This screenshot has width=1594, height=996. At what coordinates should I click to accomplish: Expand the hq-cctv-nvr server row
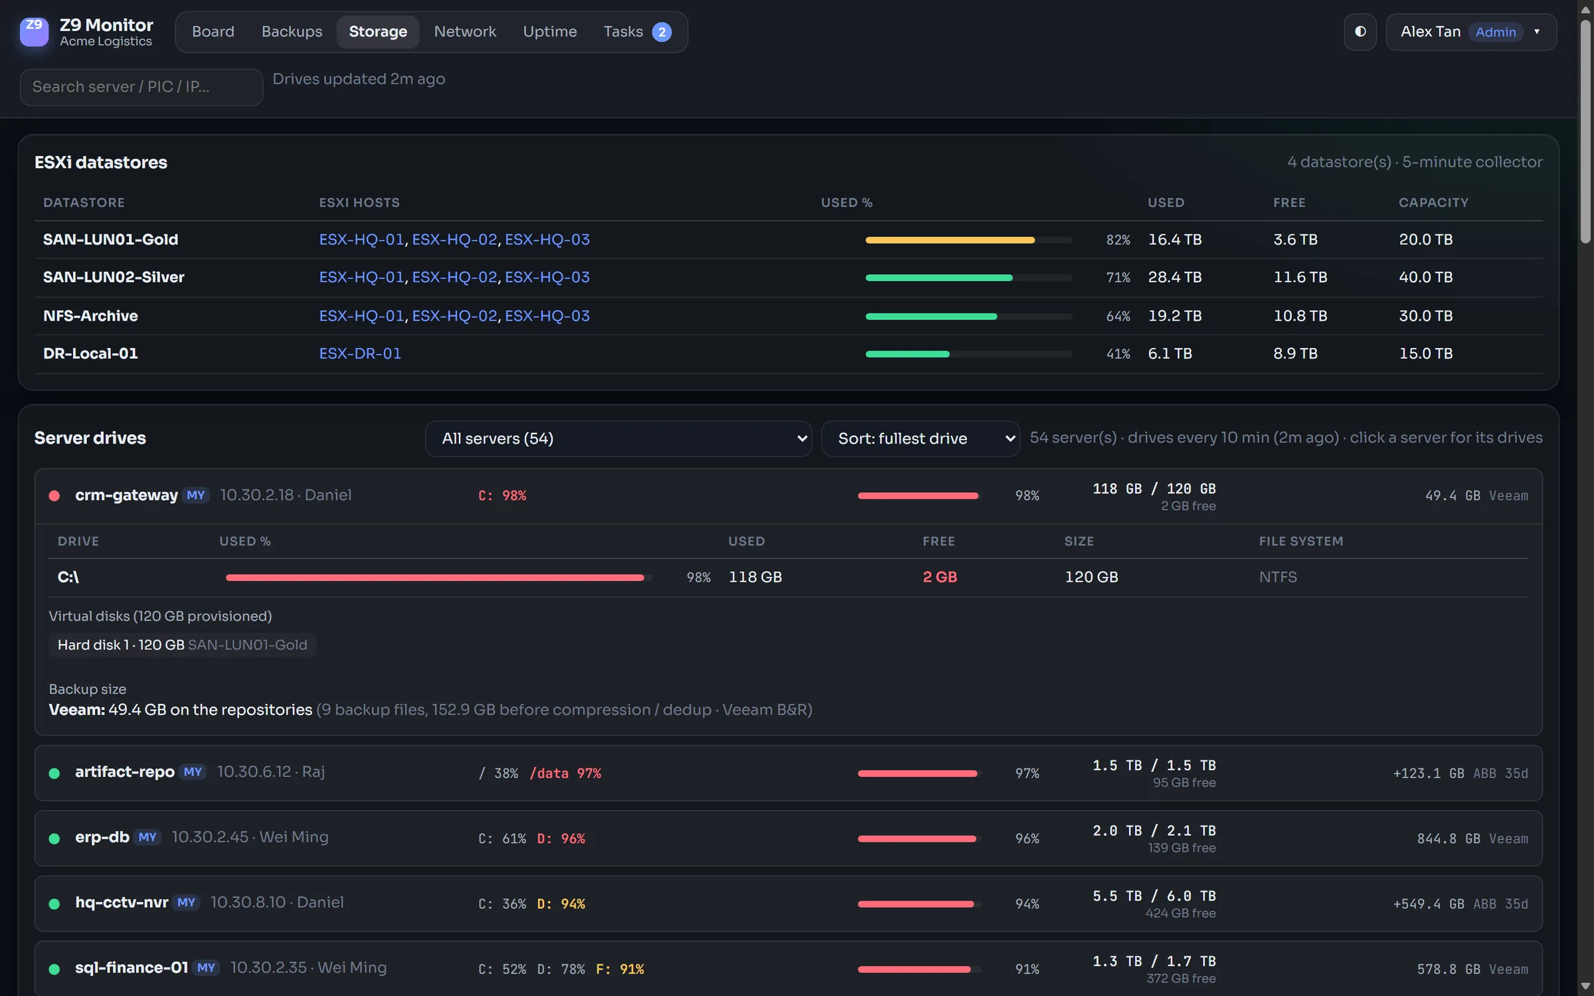[x=788, y=903]
